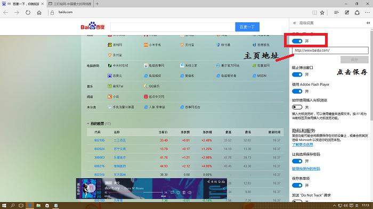Click the homepage URL field http://www.baidu.com/

330,51
